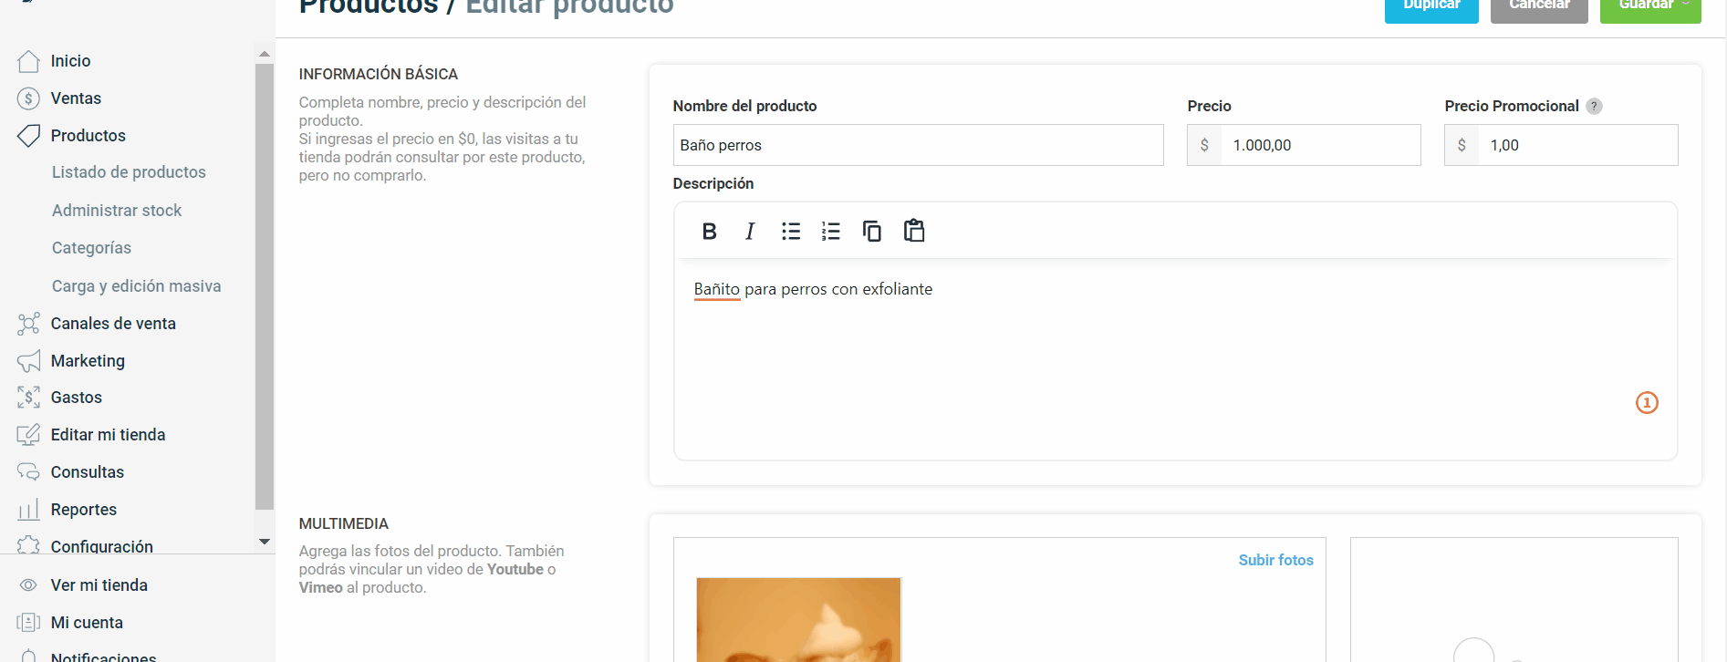This screenshot has width=1727, height=662.
Task: Insert a bulleted list in description
Action: 790,232
